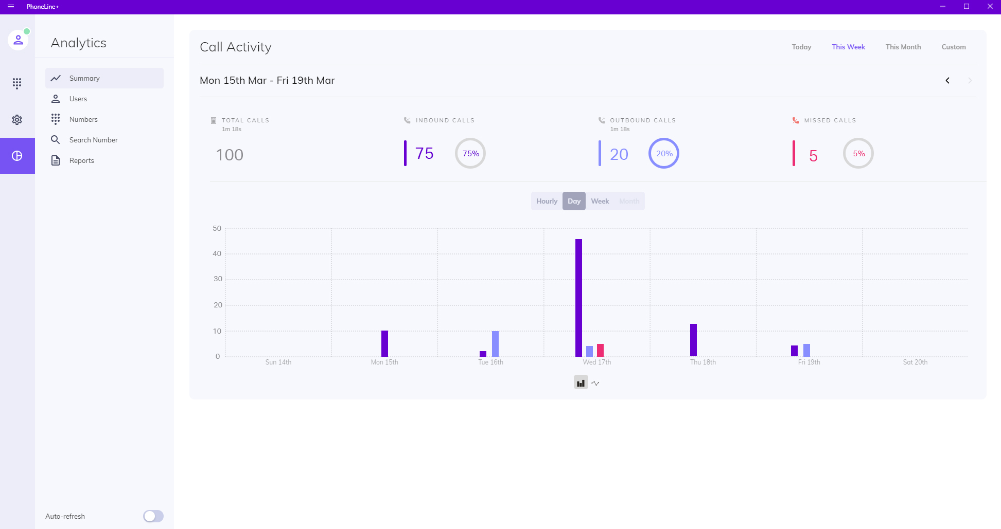Select the Hourly chart interval
1001x529 pixels.
coord(547,201)
